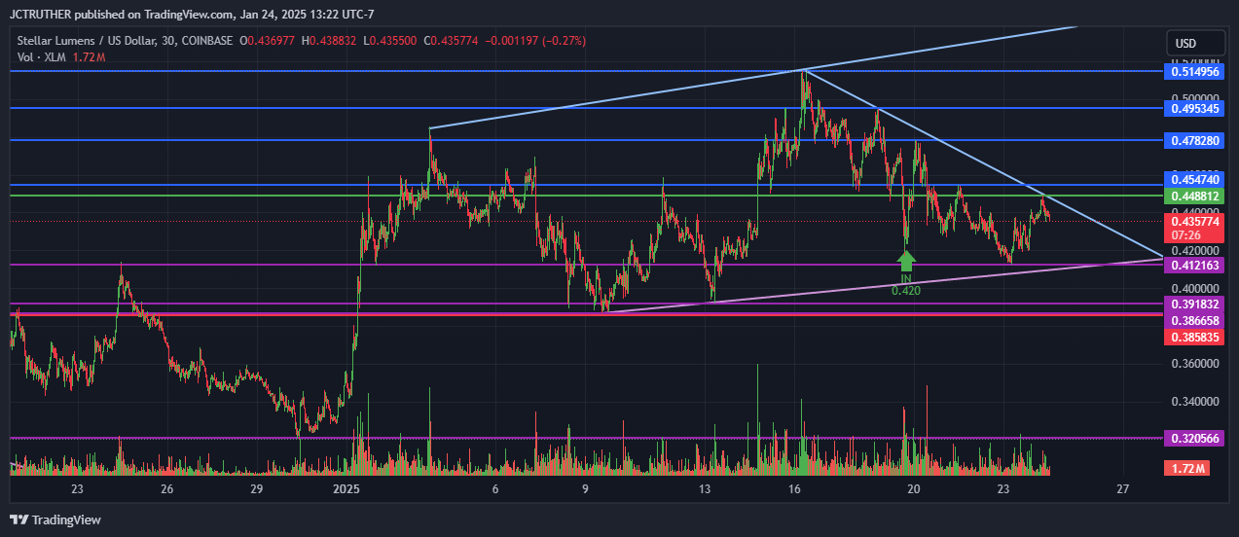The image size is (1239, 537).
Task: Click the 0.320566 price label
Action: (1194, 439)
